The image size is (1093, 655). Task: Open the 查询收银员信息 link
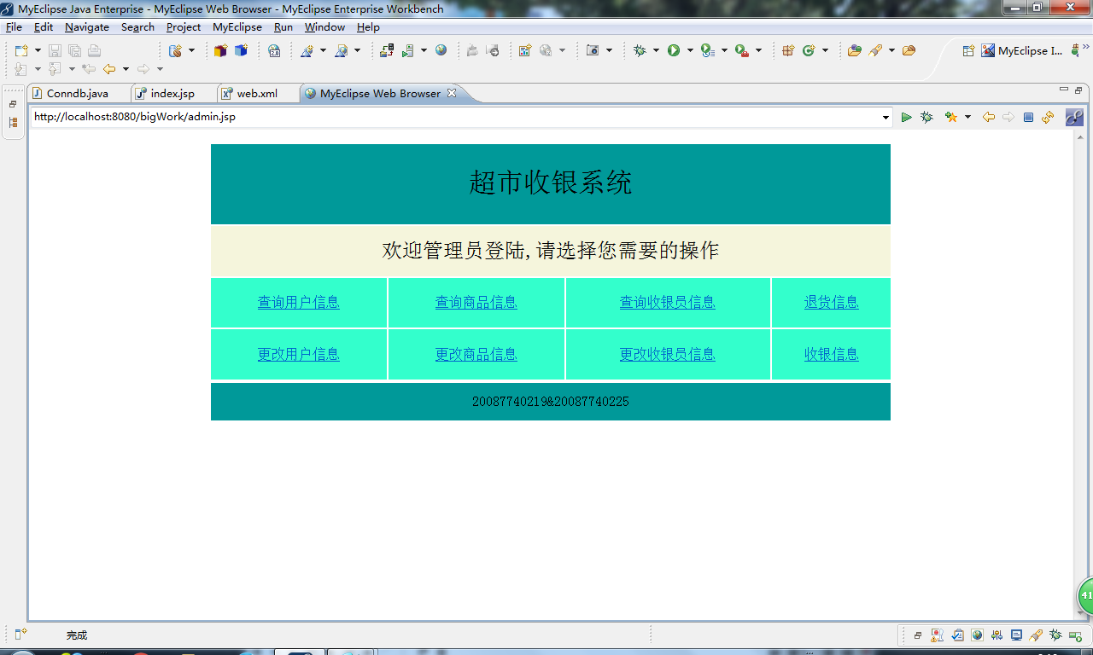pos(668,302)
